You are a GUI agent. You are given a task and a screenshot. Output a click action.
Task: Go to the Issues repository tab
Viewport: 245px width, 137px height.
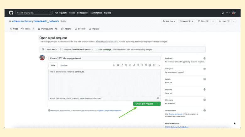(x=28, y=29)
